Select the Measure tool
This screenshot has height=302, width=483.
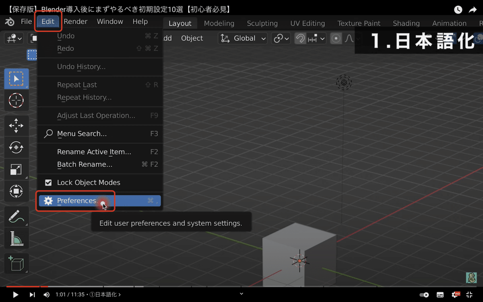[x=17, y=238]
